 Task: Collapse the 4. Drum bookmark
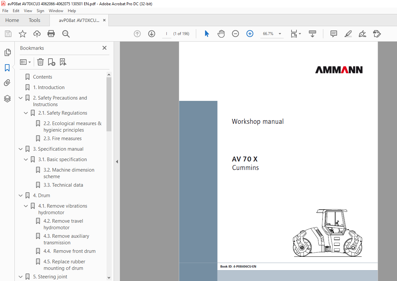(21, 196)
